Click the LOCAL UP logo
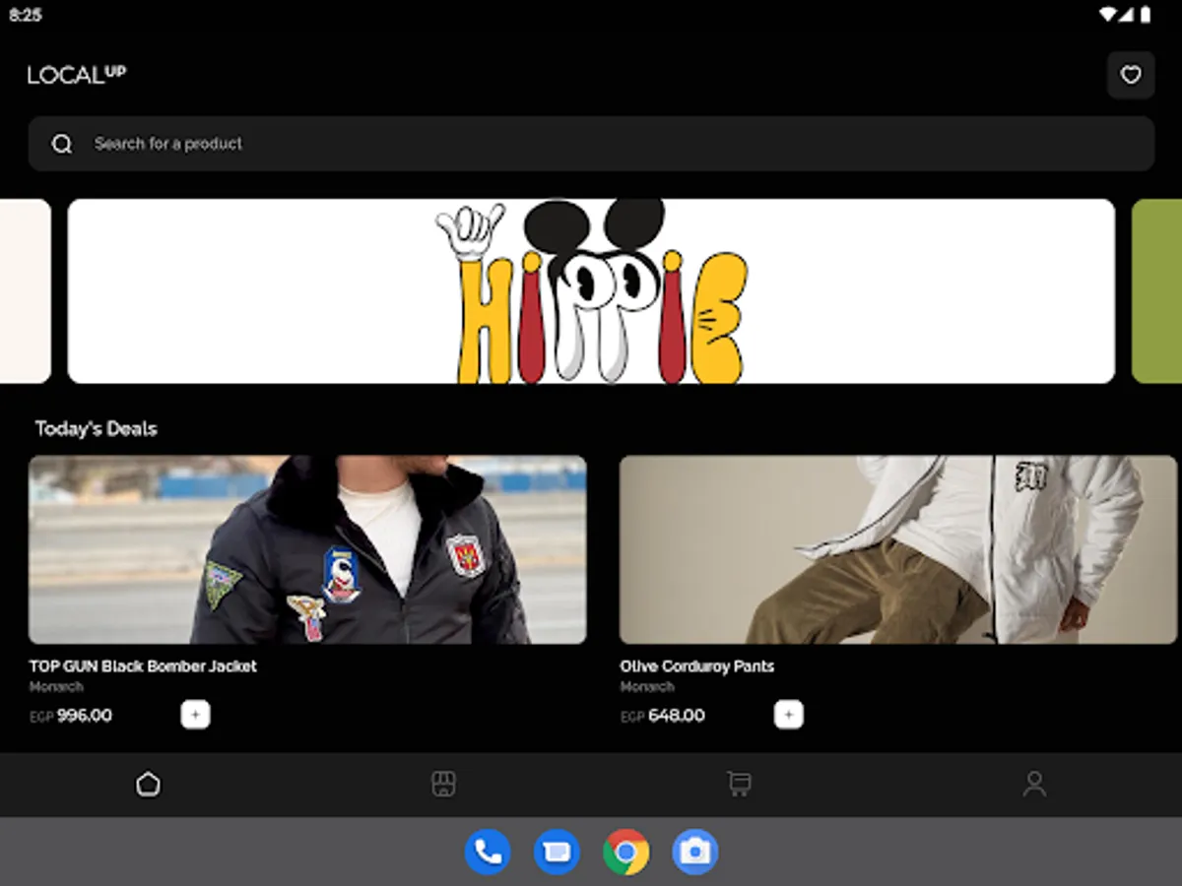Image resolution: width=1182 pixels, height=886 pixels. click(x=77, y=75)
